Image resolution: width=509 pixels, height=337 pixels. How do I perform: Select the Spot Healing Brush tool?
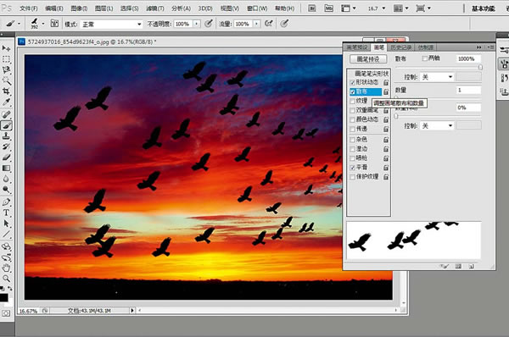6,114
